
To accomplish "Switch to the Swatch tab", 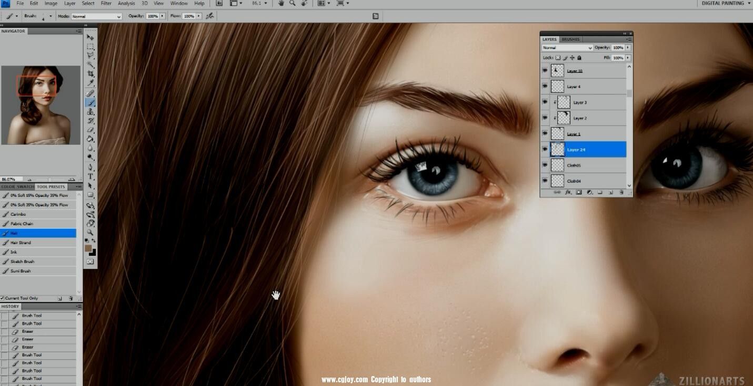I will tap(25, 186).
